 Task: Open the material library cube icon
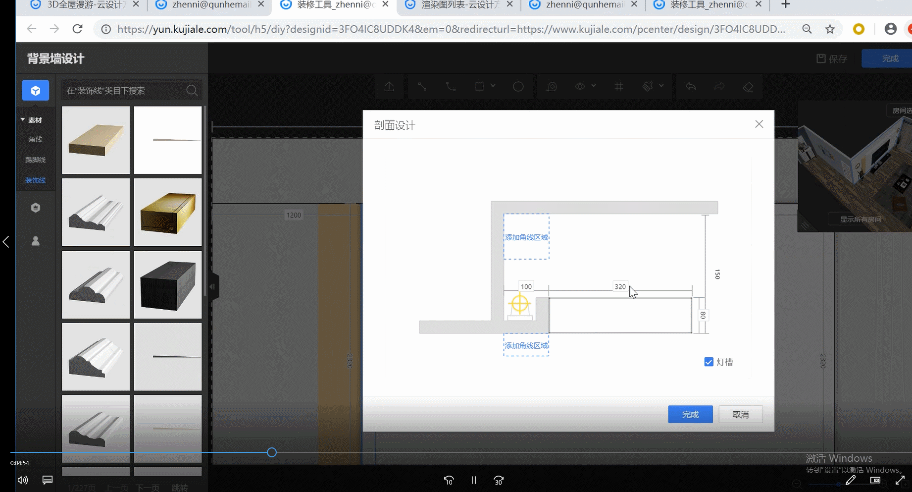36,91
